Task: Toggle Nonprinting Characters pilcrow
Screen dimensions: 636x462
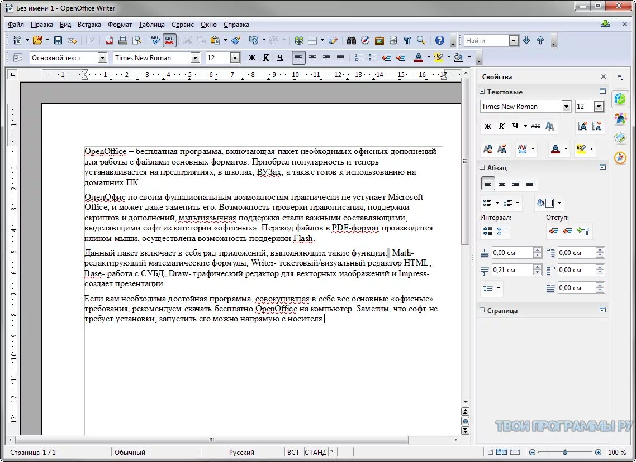Action: point(407,40)
